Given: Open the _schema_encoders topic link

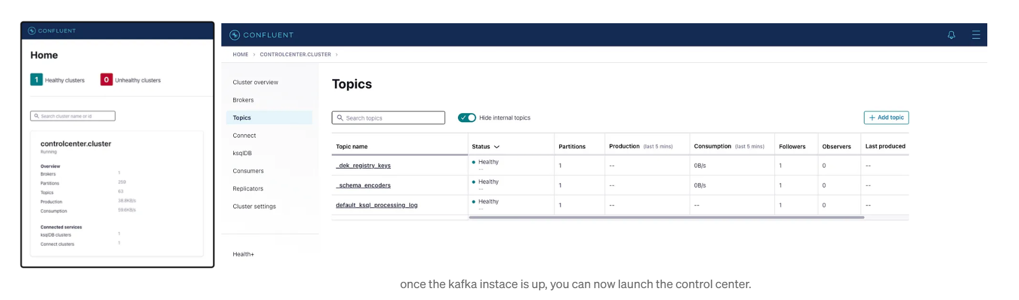Looking at the screenshot, I should [363, 186].
